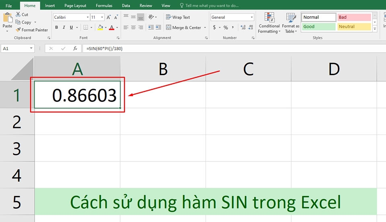The image size is (386, 222).
Task: Toggle Bold formatting
Action: [57, 27]
